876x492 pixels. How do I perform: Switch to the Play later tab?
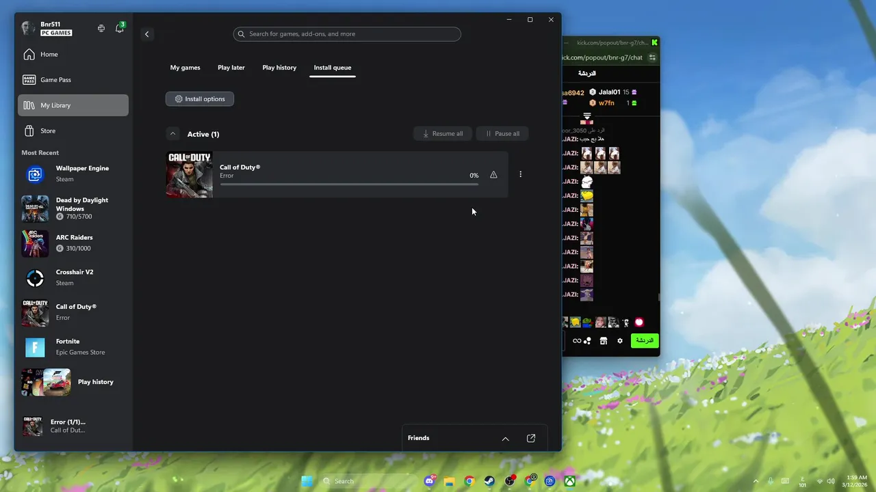point(231,68)
